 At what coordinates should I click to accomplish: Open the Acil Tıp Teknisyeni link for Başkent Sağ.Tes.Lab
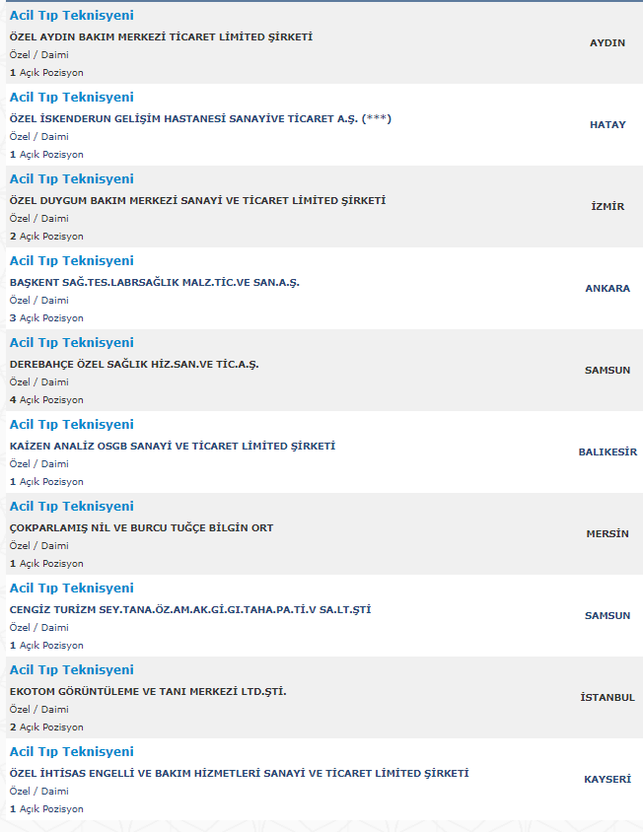[x=71, y=261]
